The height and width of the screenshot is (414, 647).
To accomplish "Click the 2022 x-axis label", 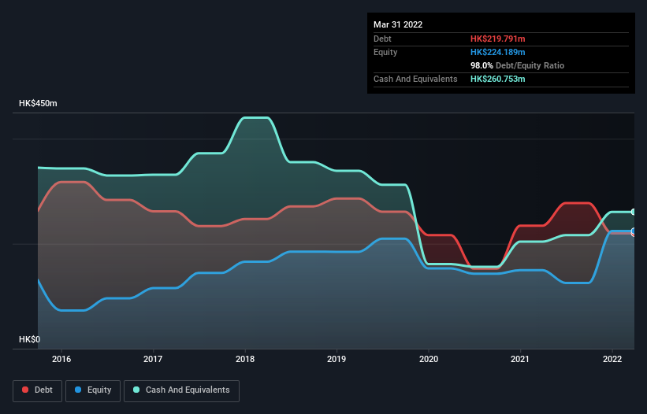I will pos(612,359).
